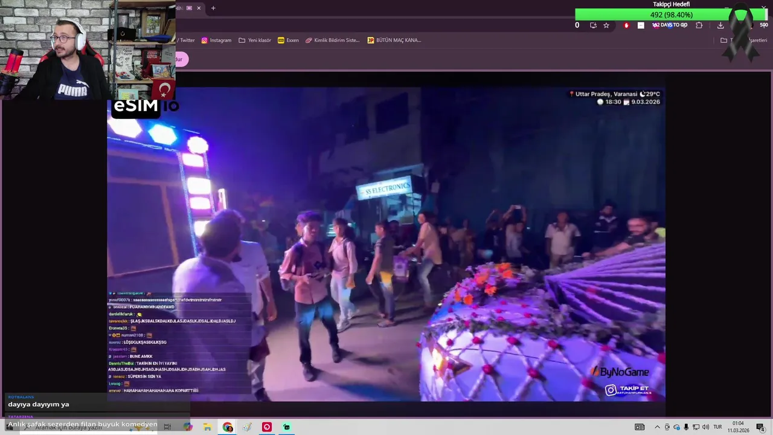Switch to Google Chrome in taskbar
Image resolution: width=773 pixels, height=435 pixels.
pyautogui.click(x=228, y=427)
